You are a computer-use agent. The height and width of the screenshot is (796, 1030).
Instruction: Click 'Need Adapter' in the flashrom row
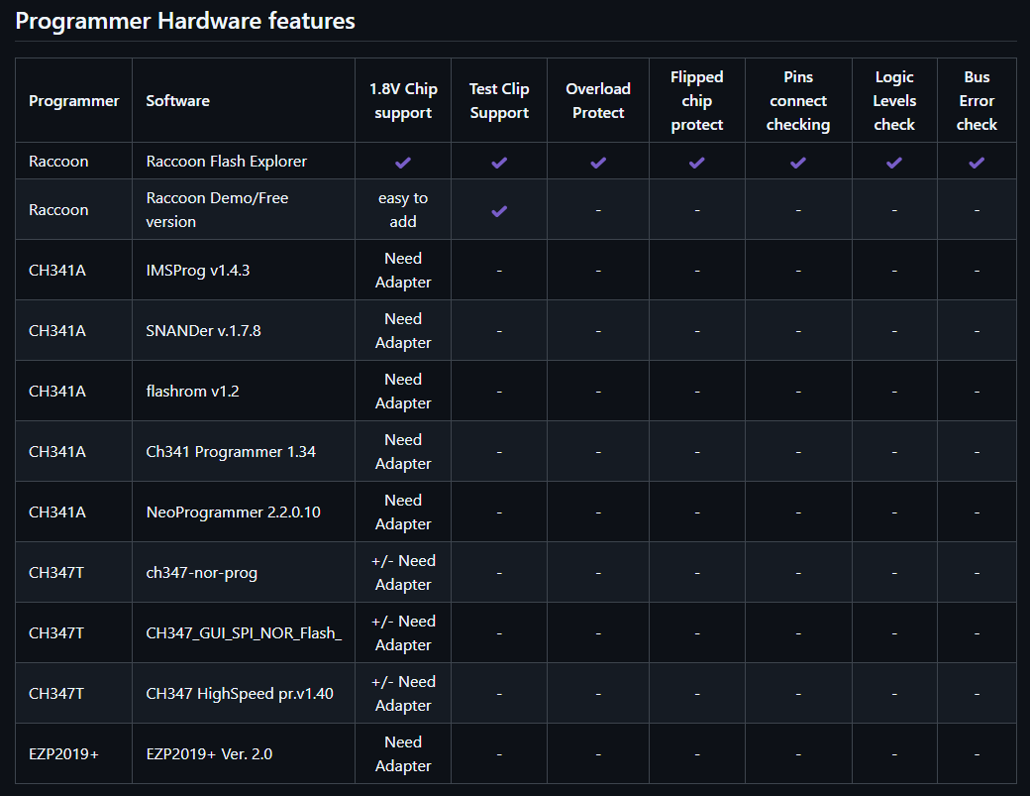[x=403, y=392]
